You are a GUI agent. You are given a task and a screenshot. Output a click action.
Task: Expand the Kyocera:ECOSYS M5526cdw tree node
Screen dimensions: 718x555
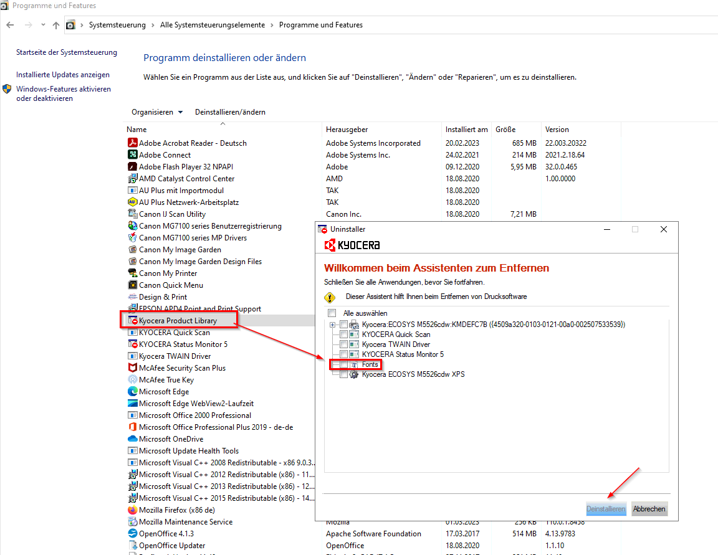pos(332,325)
